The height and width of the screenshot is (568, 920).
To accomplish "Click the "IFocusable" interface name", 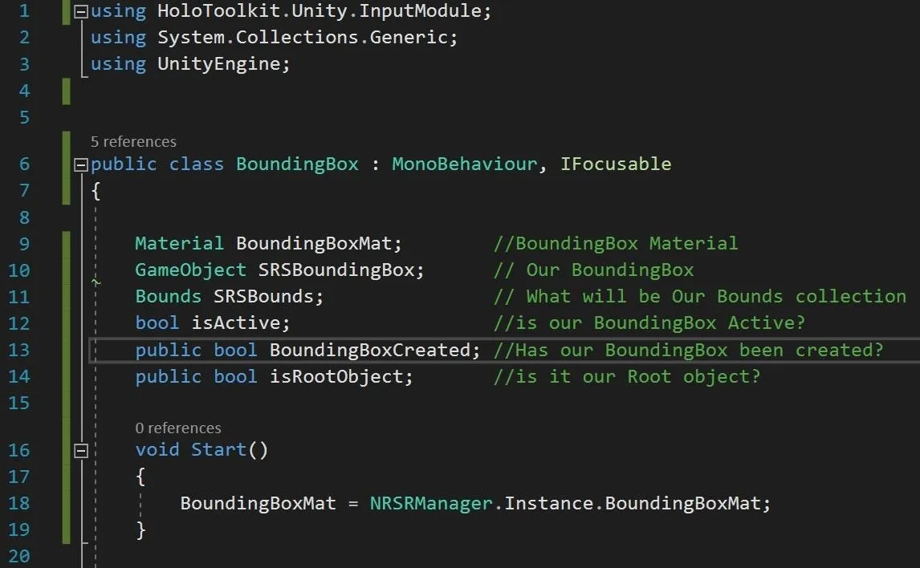I will 616,164.
